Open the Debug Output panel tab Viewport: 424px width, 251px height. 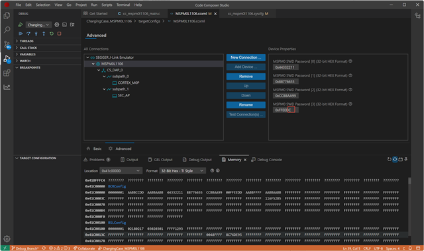197,160
